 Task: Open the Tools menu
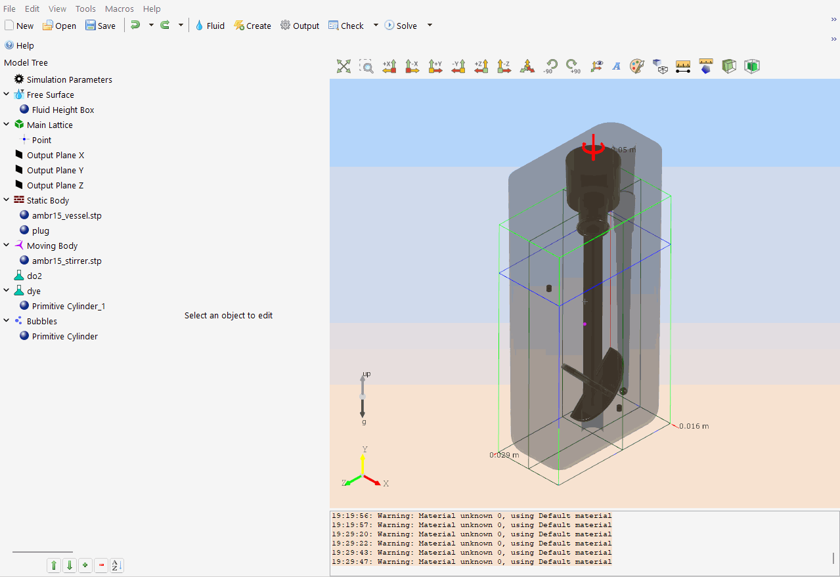[x=85, y=9]
